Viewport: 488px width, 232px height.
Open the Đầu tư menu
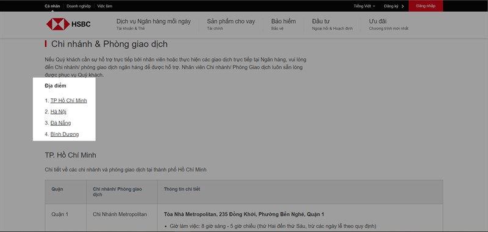332,24
